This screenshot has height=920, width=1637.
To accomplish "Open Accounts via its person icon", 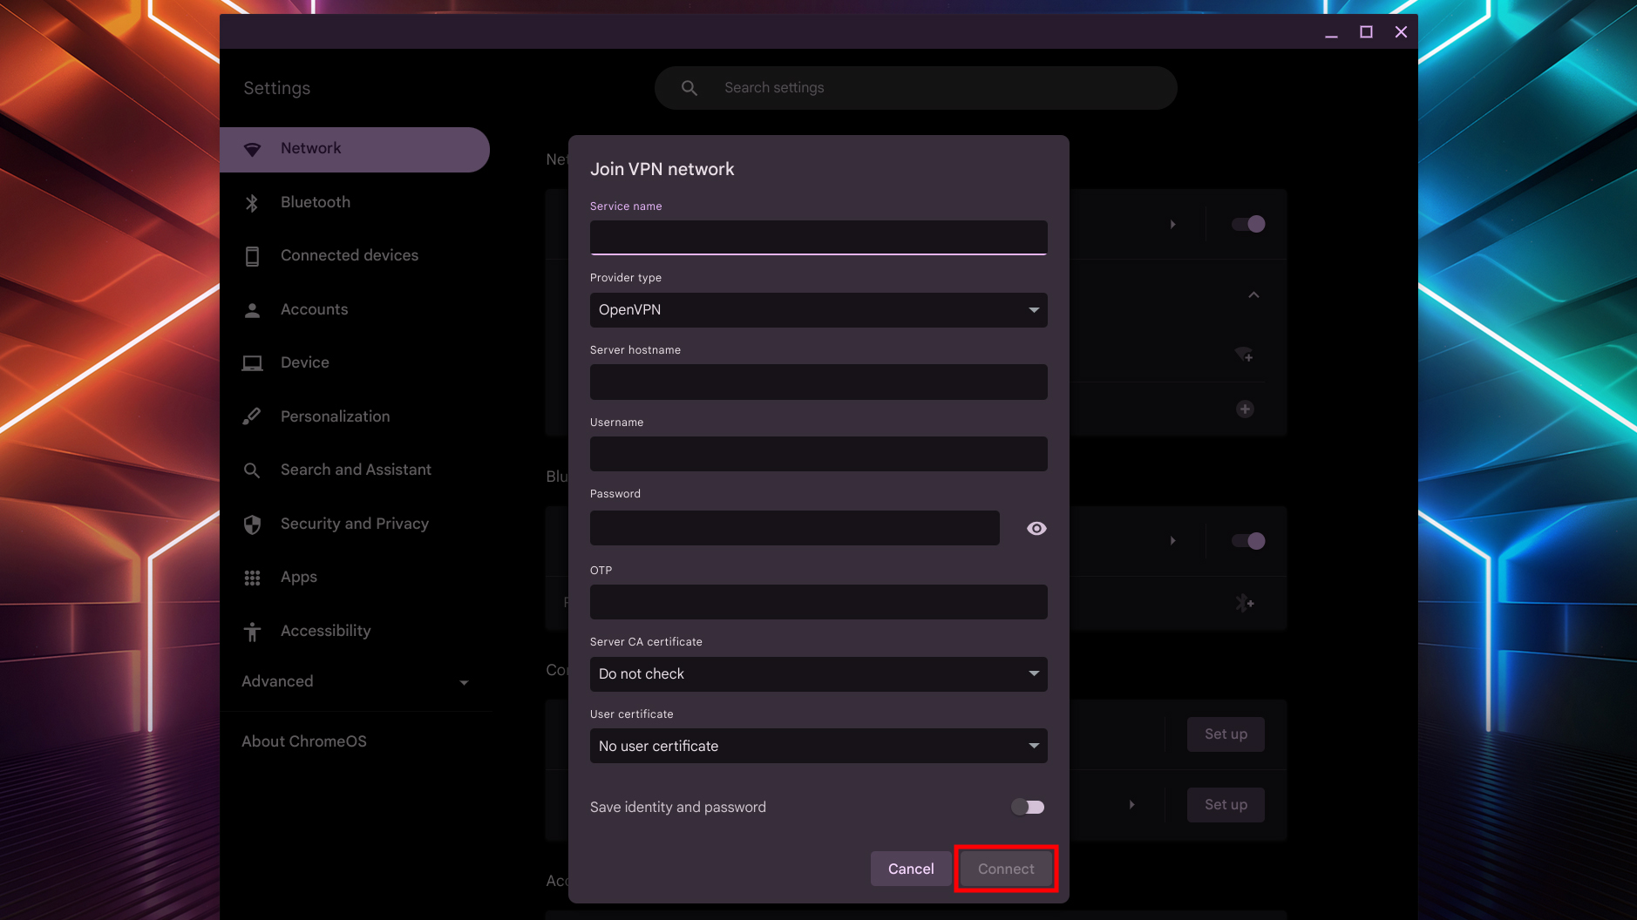I will (x=252, y=310).
